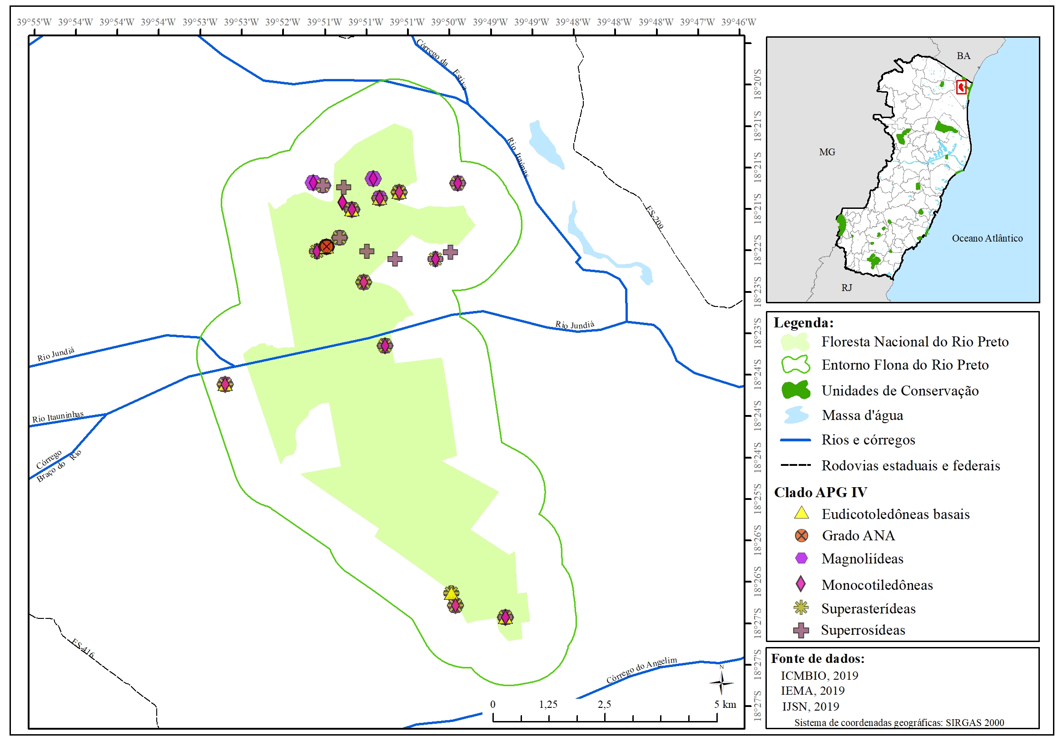The width and height of the screenshot is (1063, 751).
Task: Click the blue Rios e córregos line sample
Action: (795, 440)
